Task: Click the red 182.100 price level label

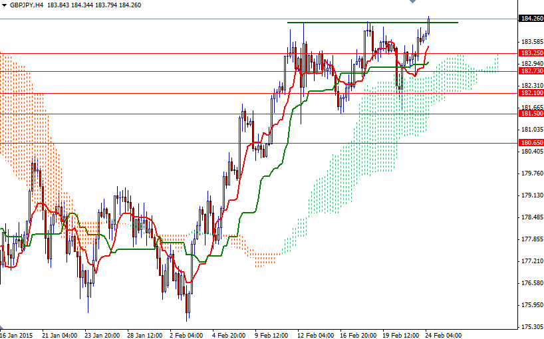Action: pyautogui.click(x=531, y=93)
